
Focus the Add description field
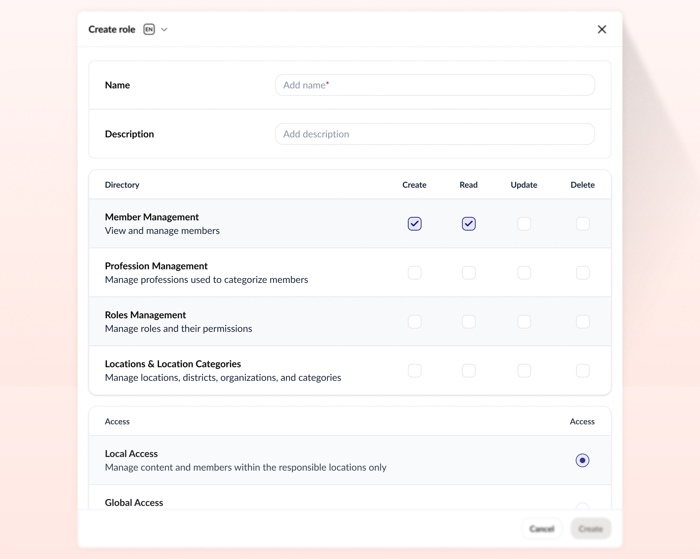click(x=435, y=134)
